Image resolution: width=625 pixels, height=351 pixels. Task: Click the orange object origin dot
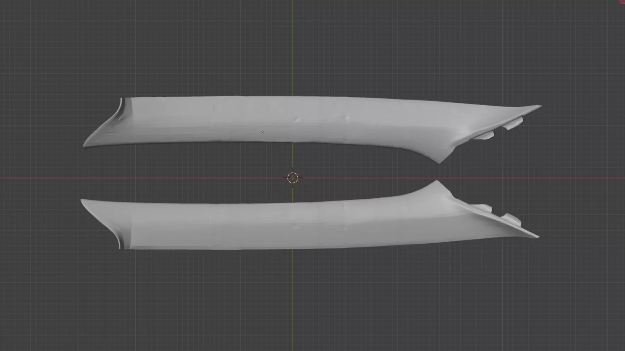[x=262, y=132]
